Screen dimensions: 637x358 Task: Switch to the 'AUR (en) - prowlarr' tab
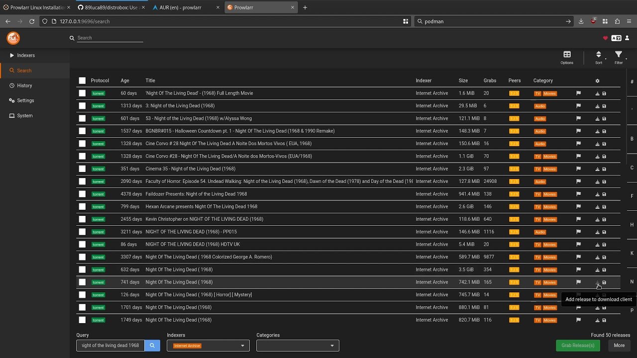pos(185,7)
